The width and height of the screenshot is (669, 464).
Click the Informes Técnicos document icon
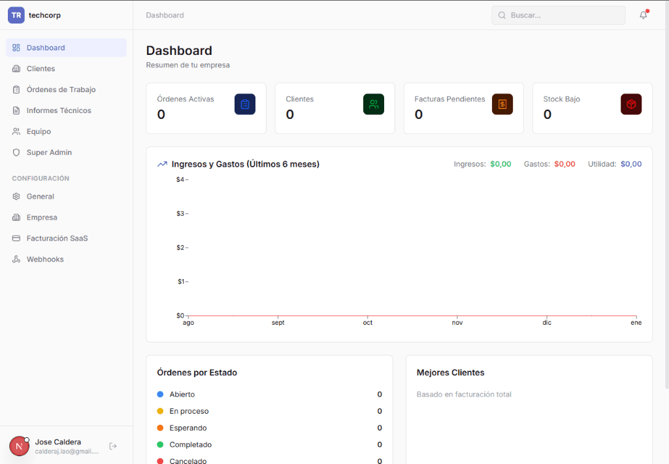pyautogui.click(x=15, y=110)
